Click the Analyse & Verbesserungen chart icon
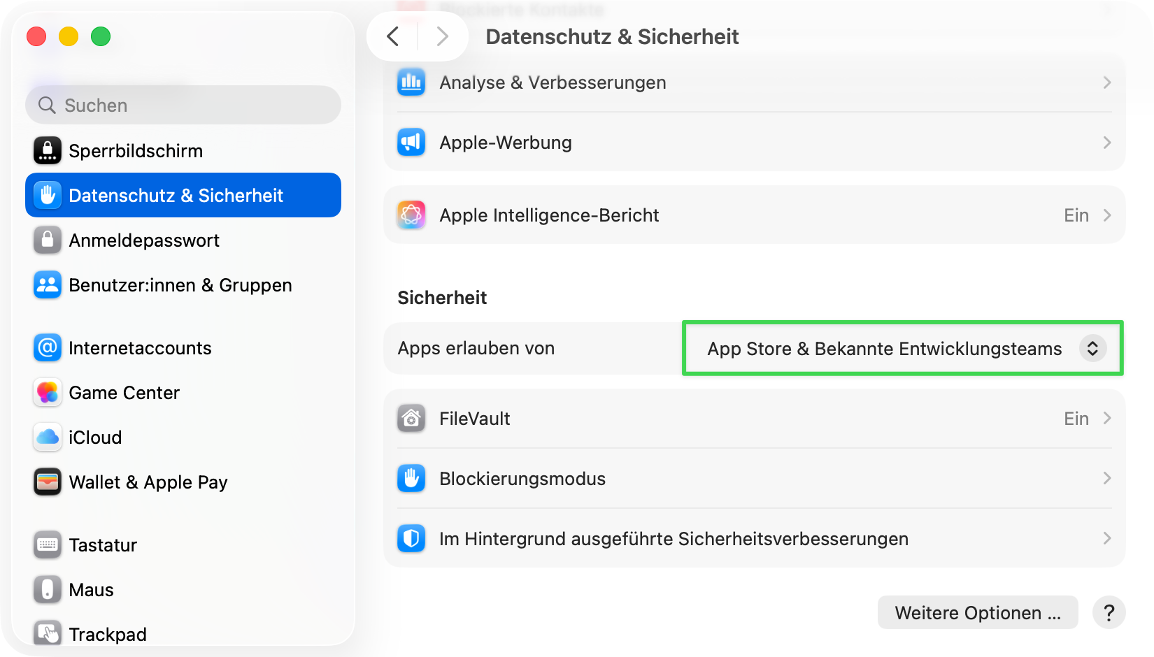This screenshot has width=1154, height=657. point(411,82)
